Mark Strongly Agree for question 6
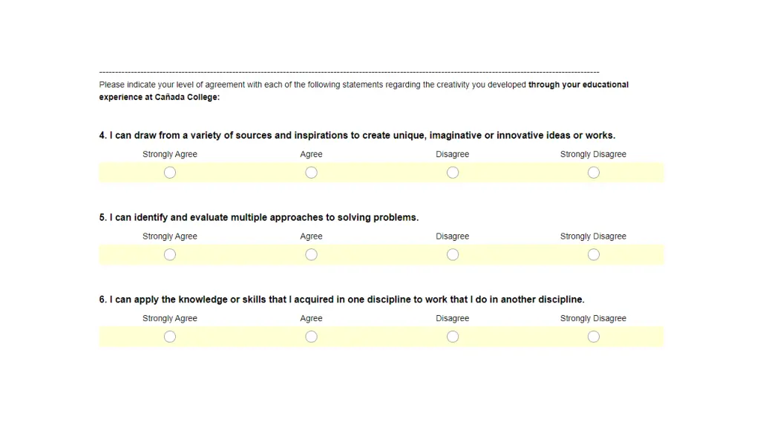 170,337
